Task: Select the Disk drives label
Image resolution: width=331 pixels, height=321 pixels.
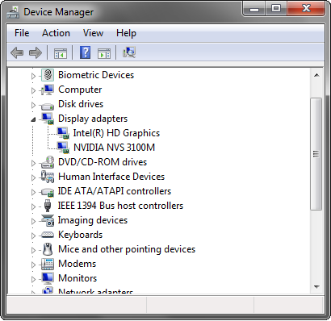Action: [81, 104]
